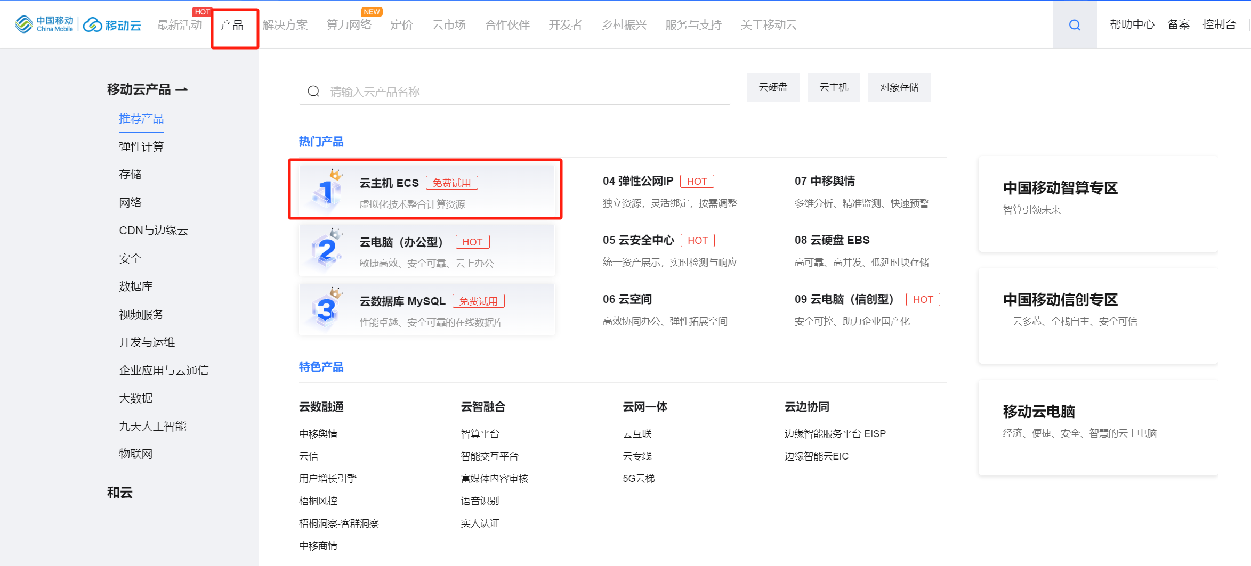Select 开发与运维 in the sidebar

[147, 342]
